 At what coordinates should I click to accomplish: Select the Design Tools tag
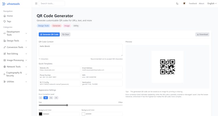(x=44, y=26)
